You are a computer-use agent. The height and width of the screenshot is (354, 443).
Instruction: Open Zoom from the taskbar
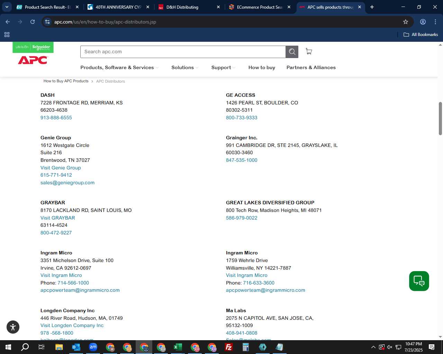pyautogui.click(x=93, y=347)
